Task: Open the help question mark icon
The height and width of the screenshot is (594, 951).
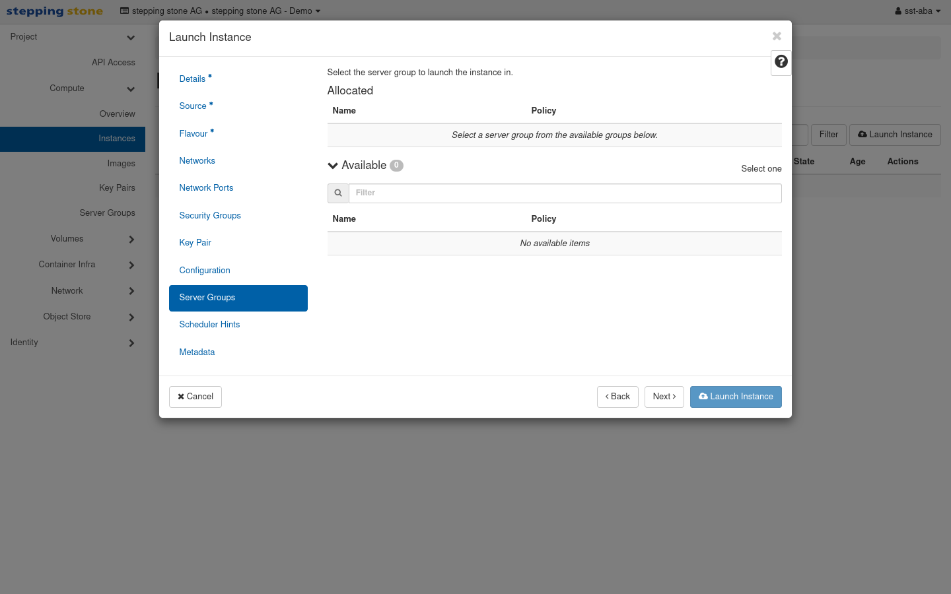Action: [x=781, y=61]
